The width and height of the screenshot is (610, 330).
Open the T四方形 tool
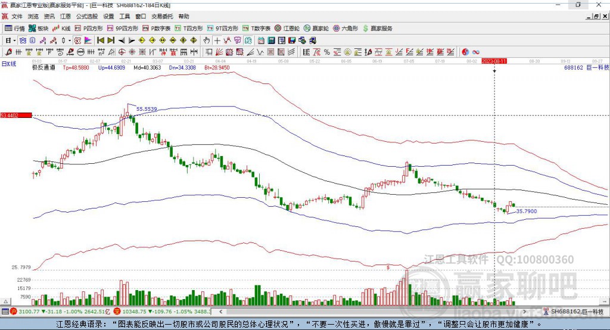click(x=189, y=29)
